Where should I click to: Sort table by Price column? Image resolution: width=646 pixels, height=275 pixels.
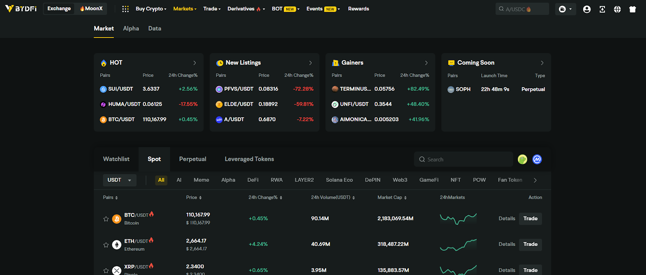(194, 198)
